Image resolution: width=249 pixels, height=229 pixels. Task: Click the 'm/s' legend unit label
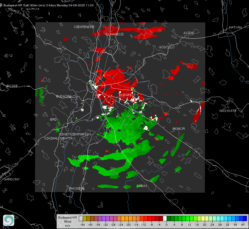(67, 225)
